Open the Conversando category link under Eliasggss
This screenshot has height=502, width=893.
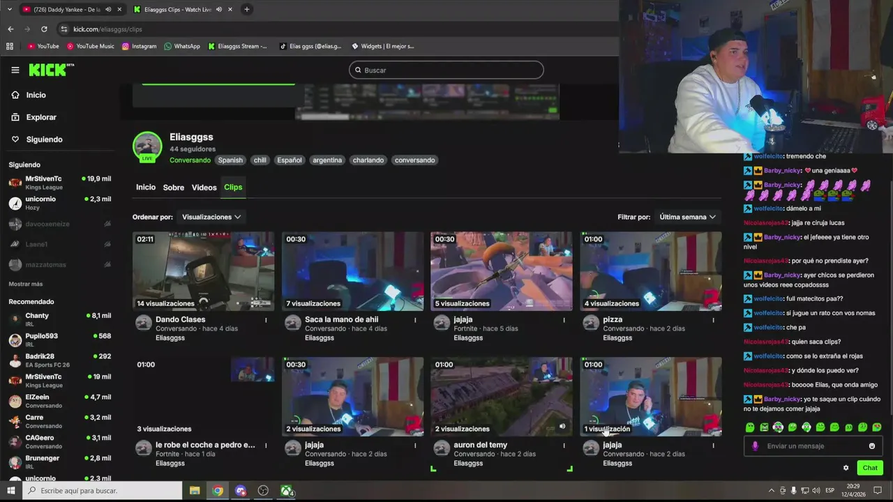tap(190, 160)
